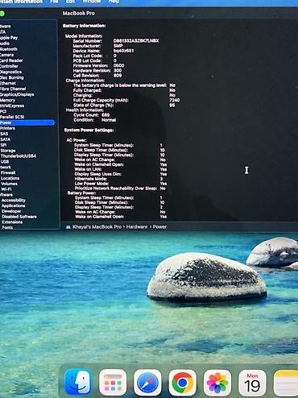Open the Edit menu
This screenshot has width=298, height=398.
click(70, 2)
